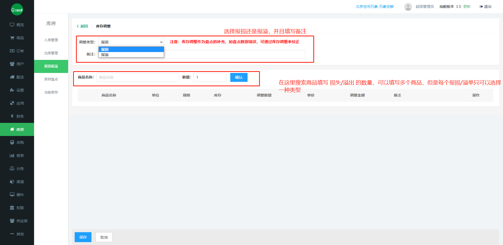Viewport: 503px width, 245px height.
Task: Click the 单位 column header
Action: (155, 95)
